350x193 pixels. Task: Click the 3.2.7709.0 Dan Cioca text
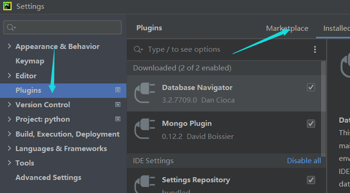pyautogui.click(x=198, y=100)
